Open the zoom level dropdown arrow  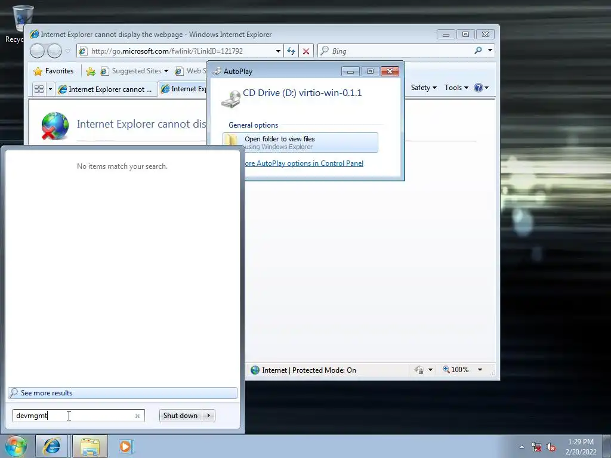pos(480,370)
